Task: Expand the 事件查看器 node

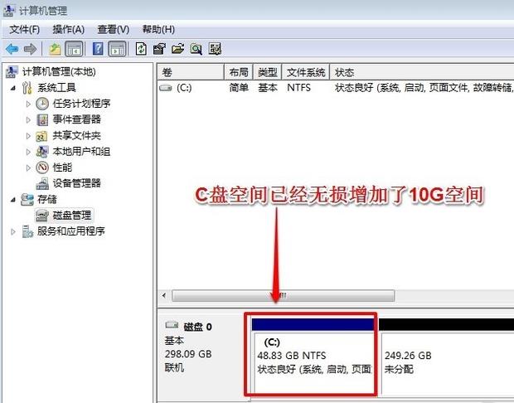Action: [x=28, y=119]
